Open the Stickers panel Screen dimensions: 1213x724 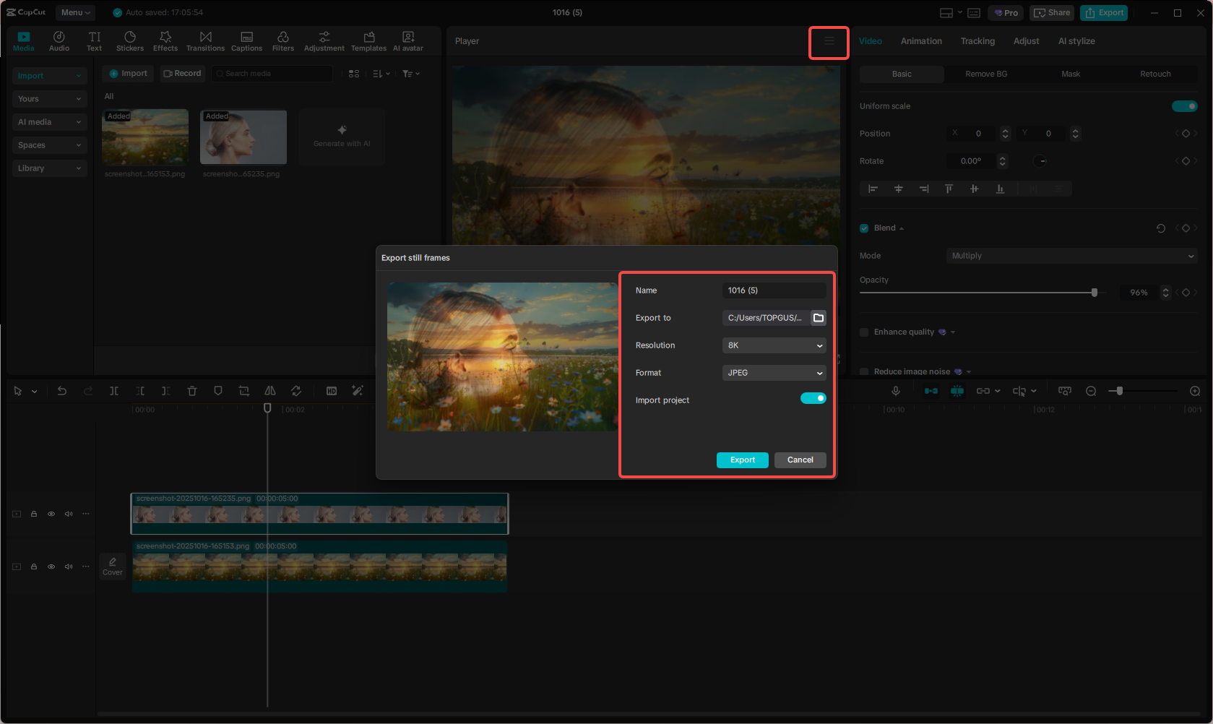(130, 41)
